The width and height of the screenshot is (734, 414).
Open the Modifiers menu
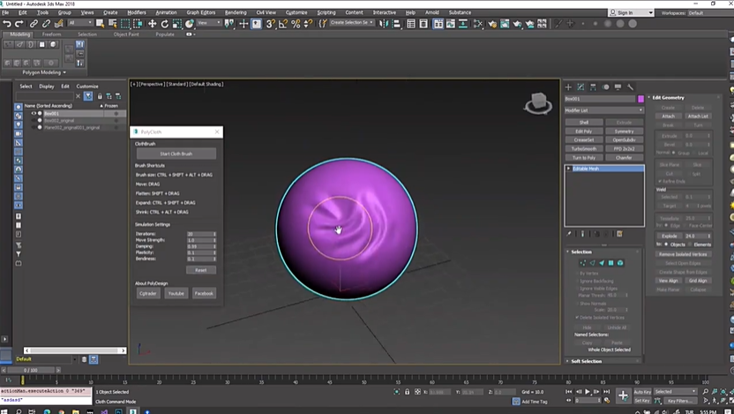click(137, 12)
